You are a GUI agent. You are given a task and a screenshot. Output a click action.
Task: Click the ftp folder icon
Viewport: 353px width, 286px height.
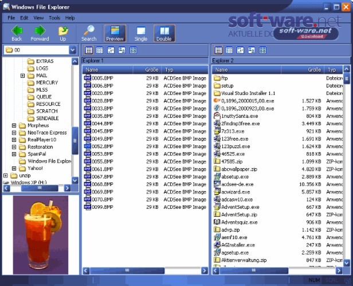coord(217,78)
